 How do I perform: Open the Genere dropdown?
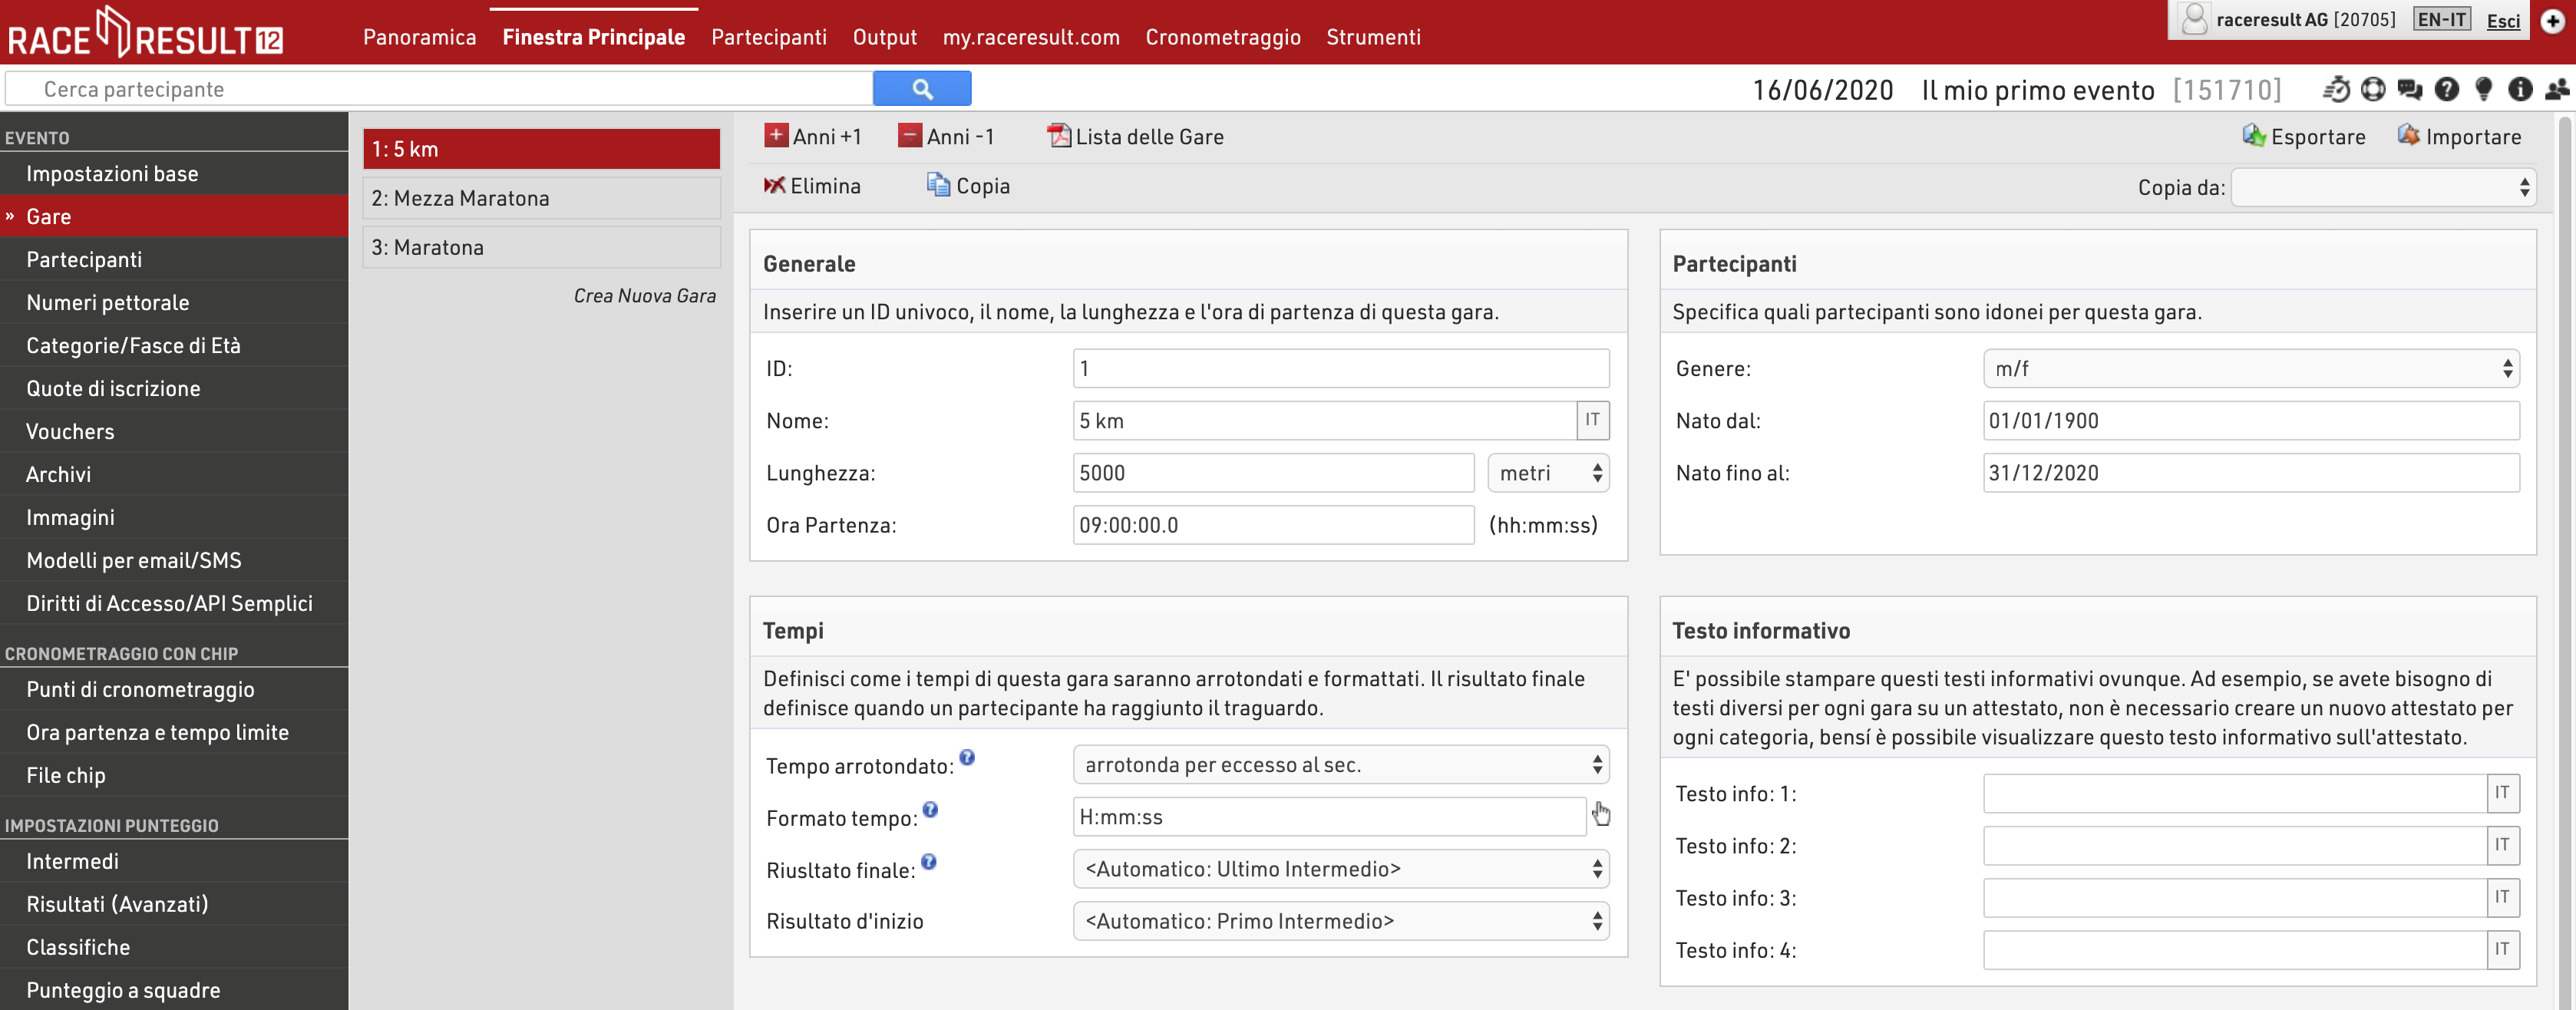(x=2250, y=368)
